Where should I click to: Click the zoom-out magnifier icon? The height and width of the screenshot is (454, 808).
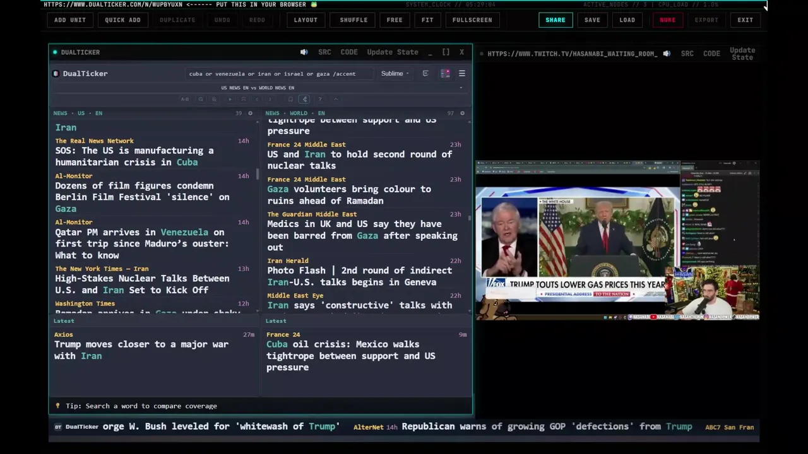[201, 99]
